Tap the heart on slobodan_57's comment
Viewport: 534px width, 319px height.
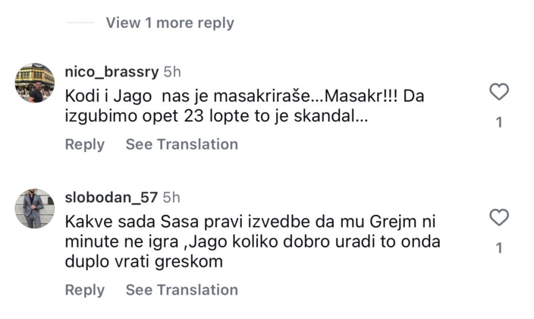pyautogui.click(x=499, y=217)
